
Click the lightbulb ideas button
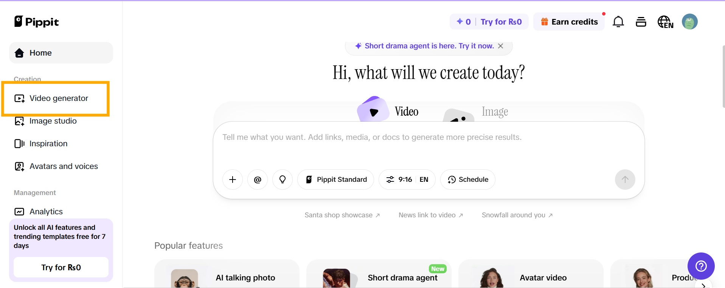point(283,180)
